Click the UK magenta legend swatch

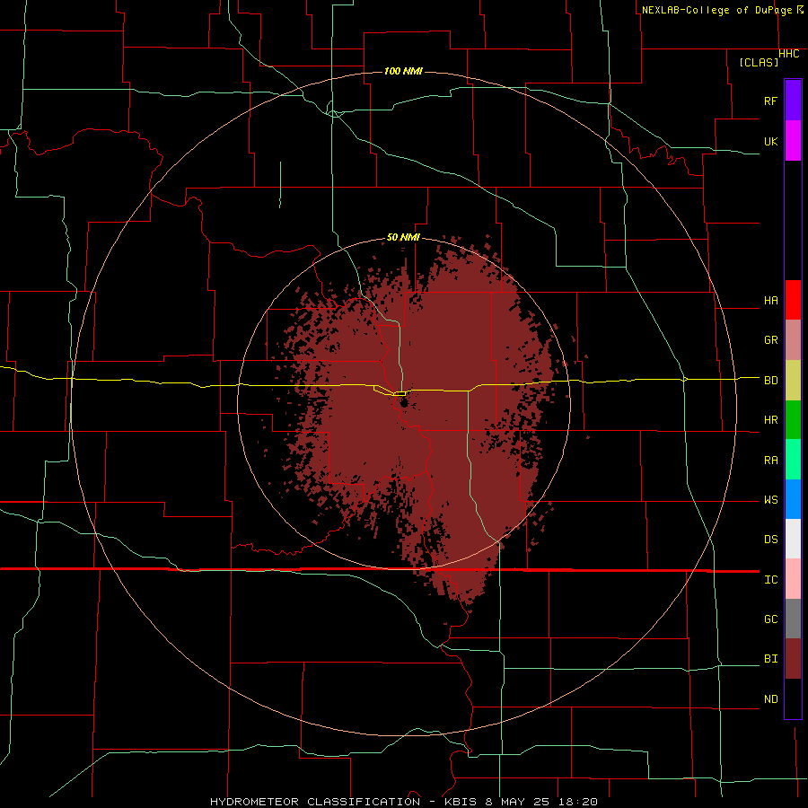tap(793, 141)
